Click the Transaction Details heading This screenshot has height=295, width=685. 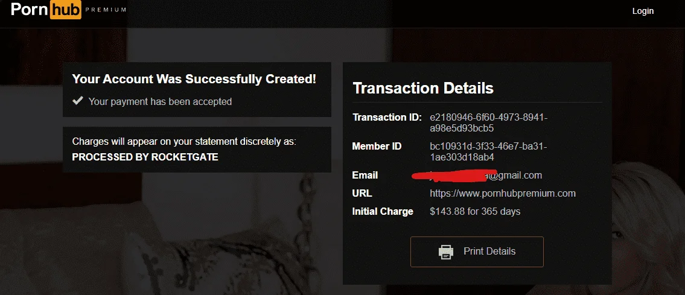[423, 88]
